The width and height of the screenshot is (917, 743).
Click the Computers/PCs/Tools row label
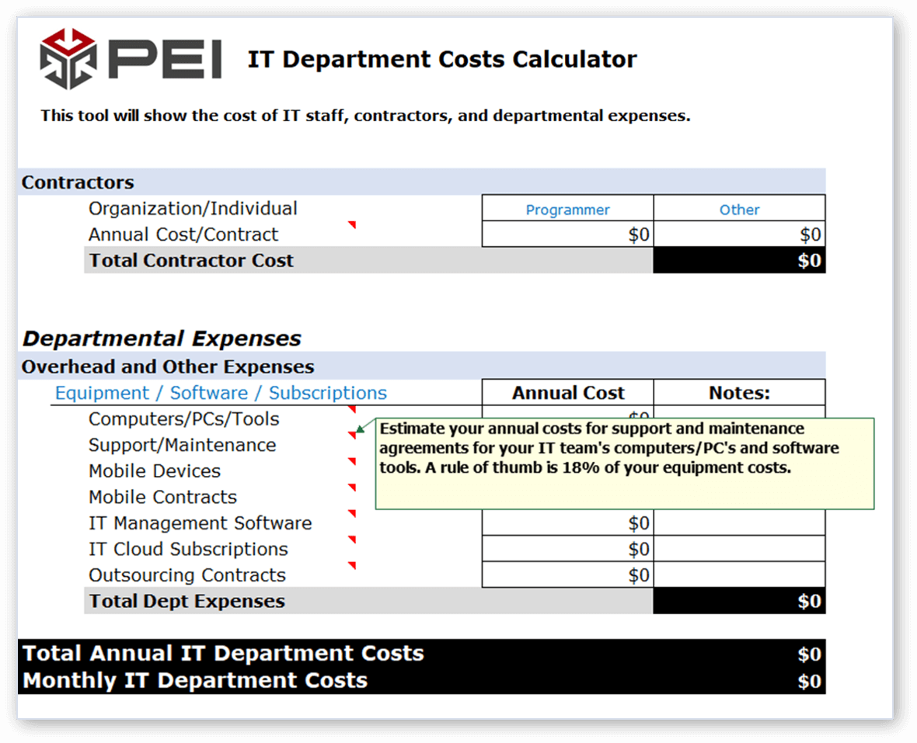pyautogui.click(x=183, y=418)
